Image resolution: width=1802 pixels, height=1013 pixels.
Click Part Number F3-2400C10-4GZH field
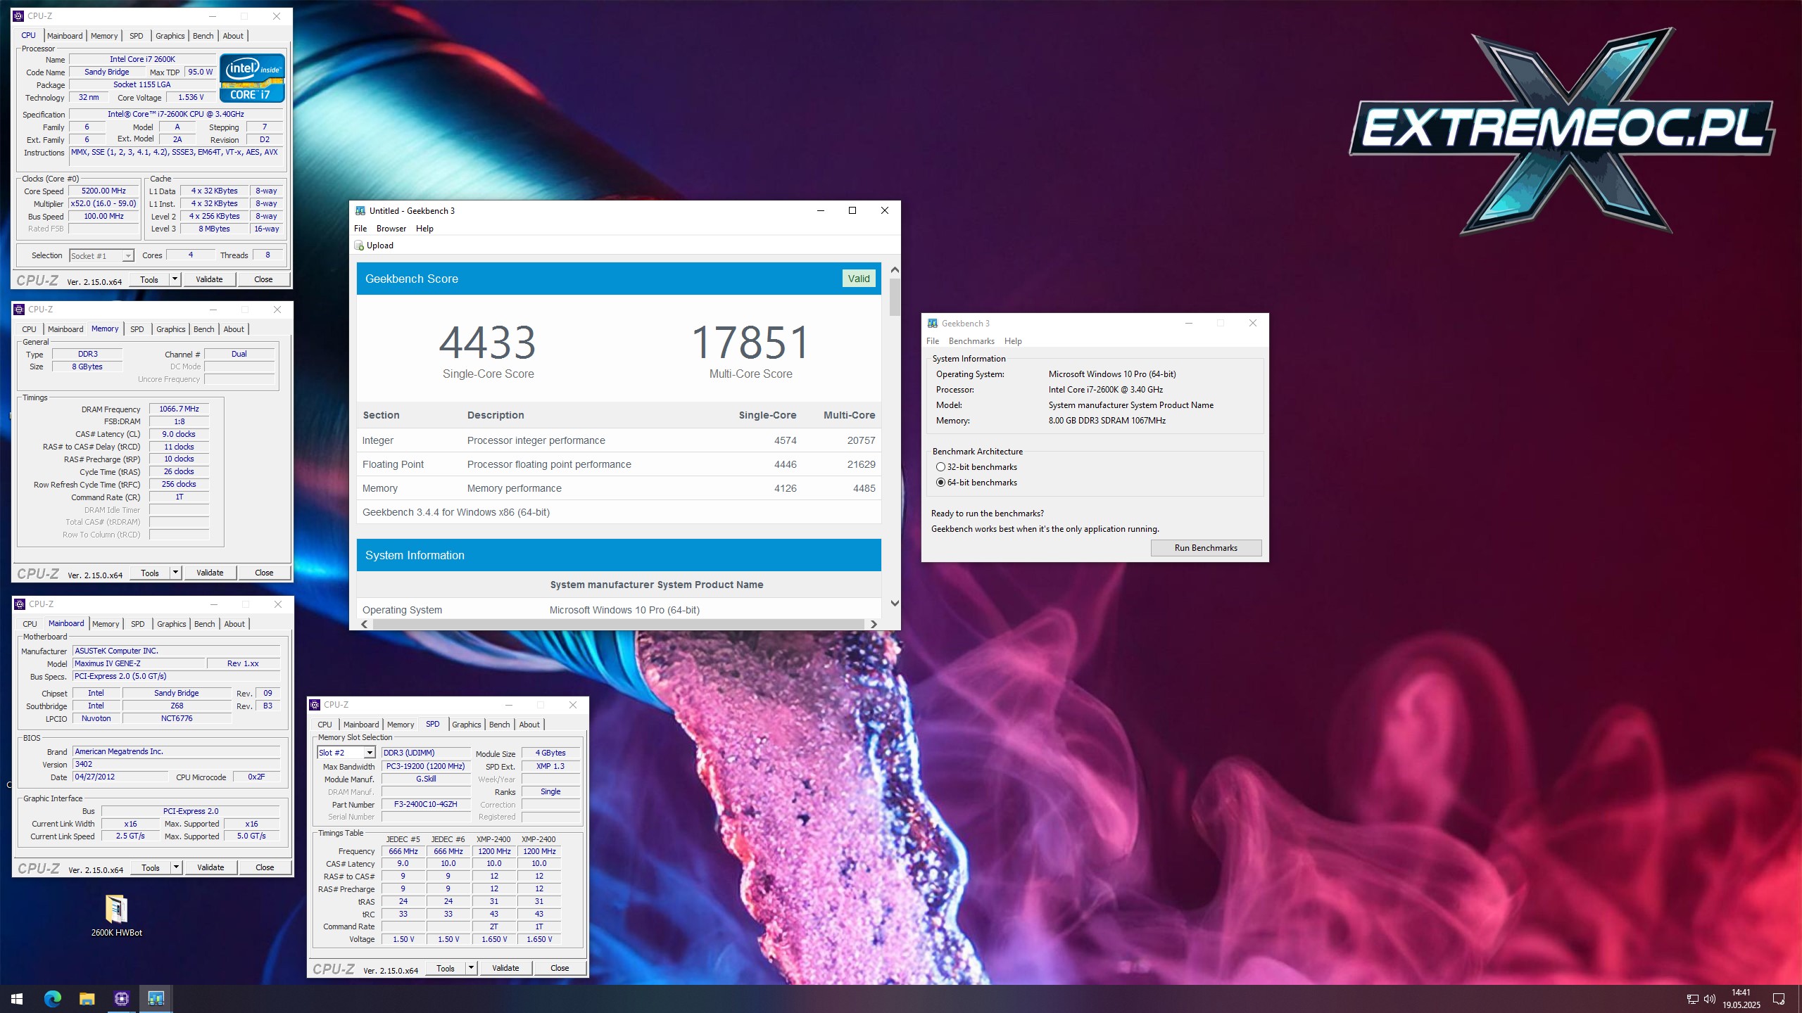point(426,804)
